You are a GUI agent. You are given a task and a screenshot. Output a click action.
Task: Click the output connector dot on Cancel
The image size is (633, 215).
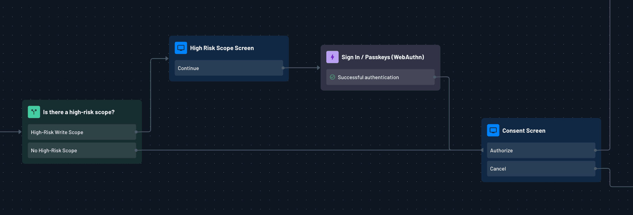(595, 168)
